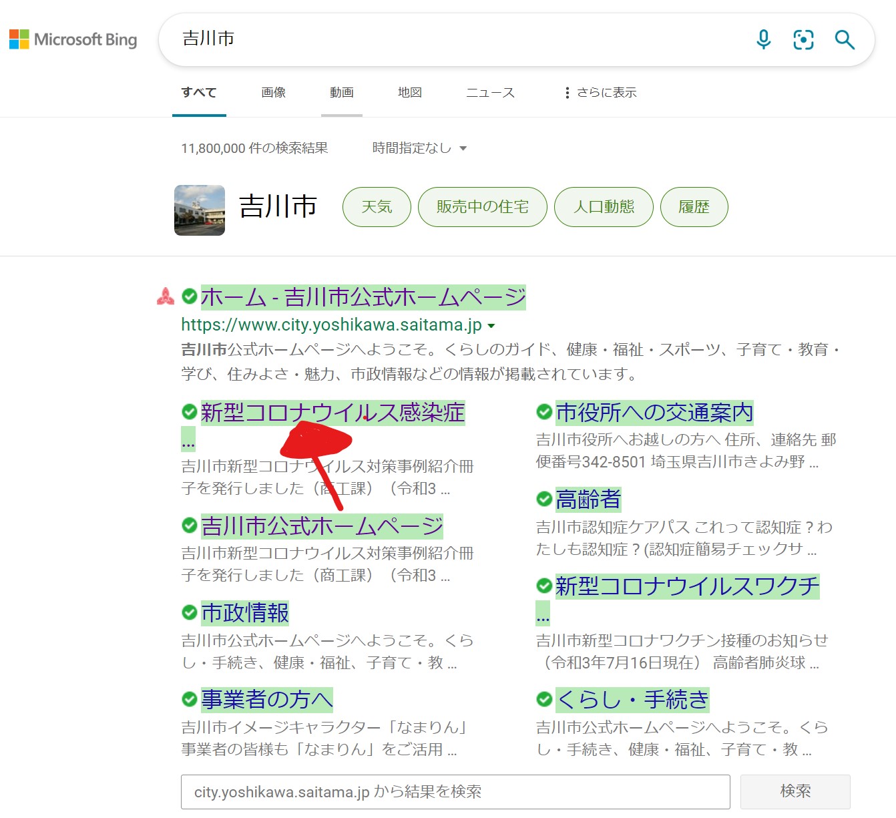Viewport: 896px width, 818px height.
Task: Click the 販売中の住宅 chip
Action: click(x=482, y=207)
